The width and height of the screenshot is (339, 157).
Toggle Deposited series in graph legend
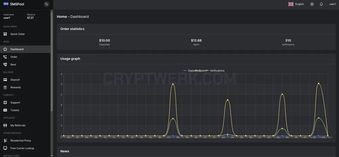pos(191,71)
